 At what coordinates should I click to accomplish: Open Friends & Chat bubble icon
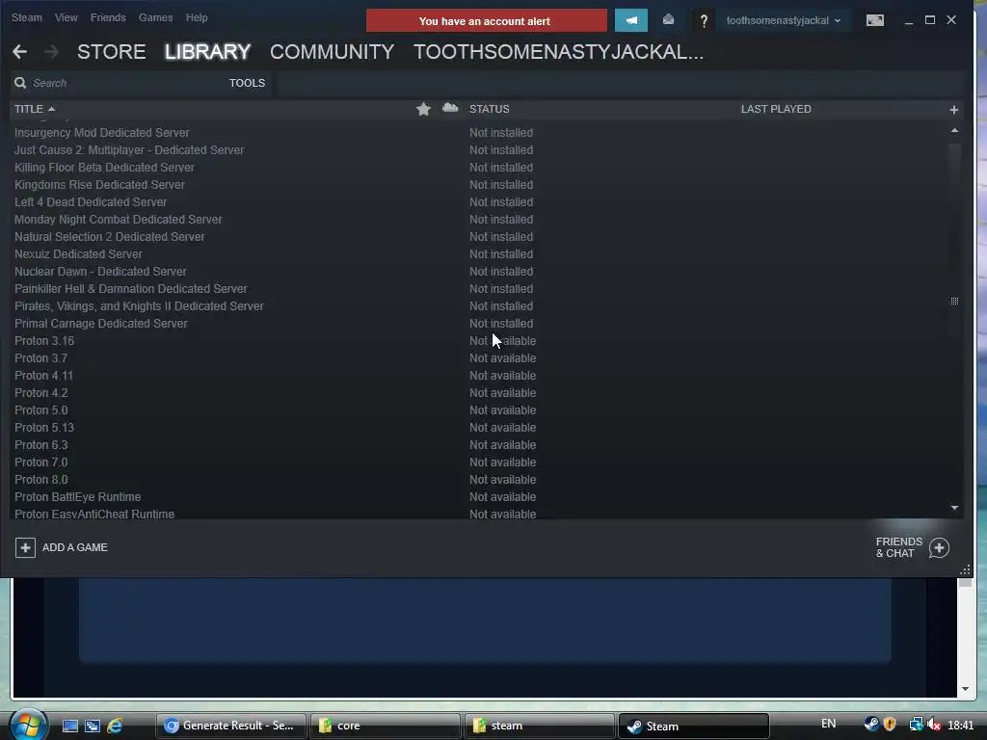[939, 547]
